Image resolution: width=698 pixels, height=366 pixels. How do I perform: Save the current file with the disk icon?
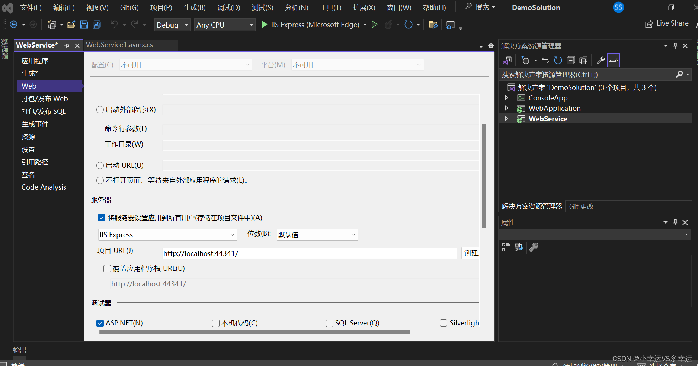point(84,25)
